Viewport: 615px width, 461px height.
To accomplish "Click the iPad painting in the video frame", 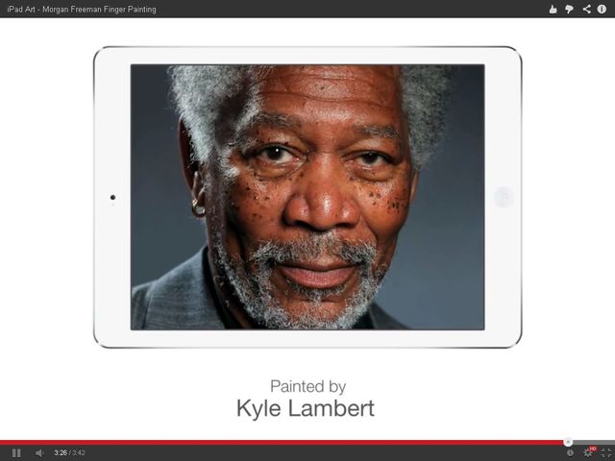I will (x=307, y=197).
